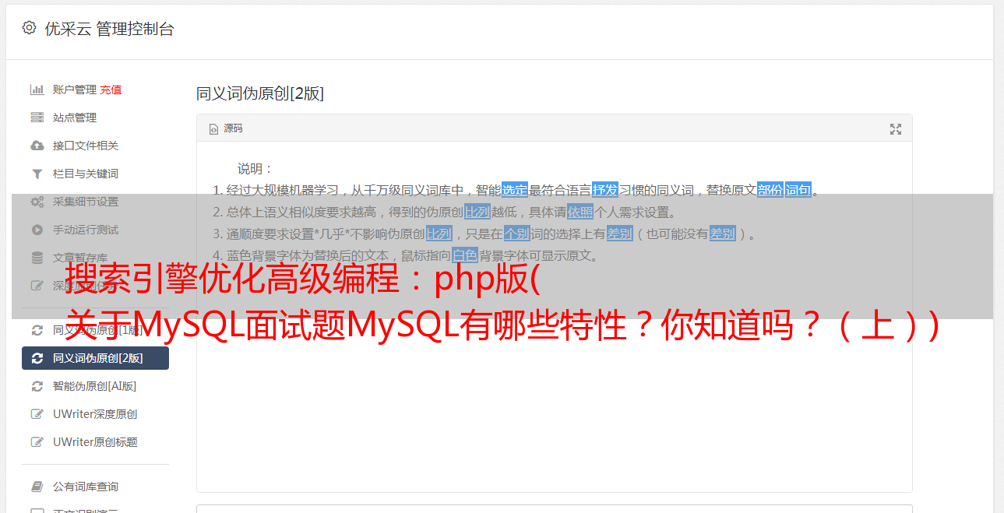Click the filter funnel icon for 栏目与关键词
Screen dimensions: 1004x513
[37, 174]
